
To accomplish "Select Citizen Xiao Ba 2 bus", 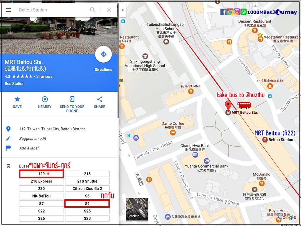I will pyautogui.click(x=87, y=189).
